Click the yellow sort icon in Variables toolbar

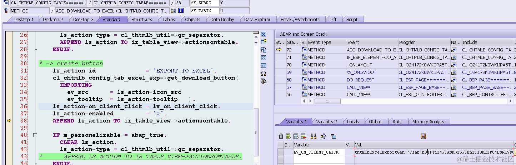314,136
